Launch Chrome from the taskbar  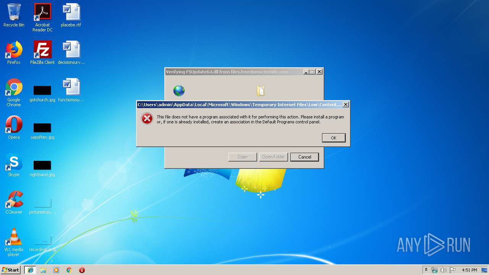click(69, 270)
